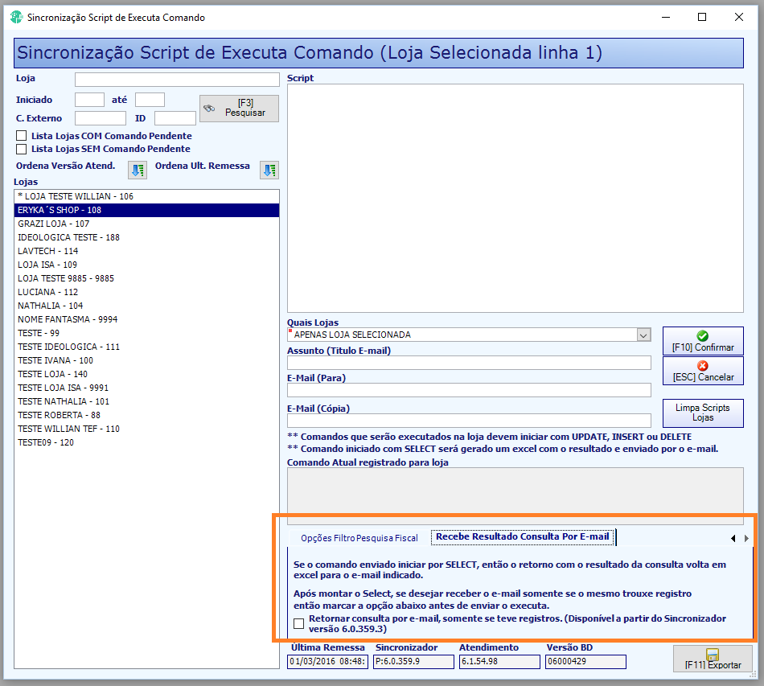Click the Assunto (Titulo E-mail) field
764x686 pixels.
tap(469, 363)
